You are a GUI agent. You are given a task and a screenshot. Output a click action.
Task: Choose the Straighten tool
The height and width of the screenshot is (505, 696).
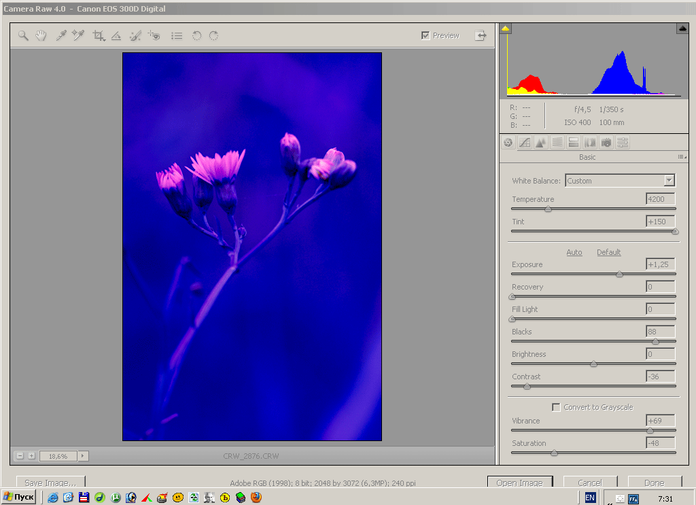[x=116, y=36]
